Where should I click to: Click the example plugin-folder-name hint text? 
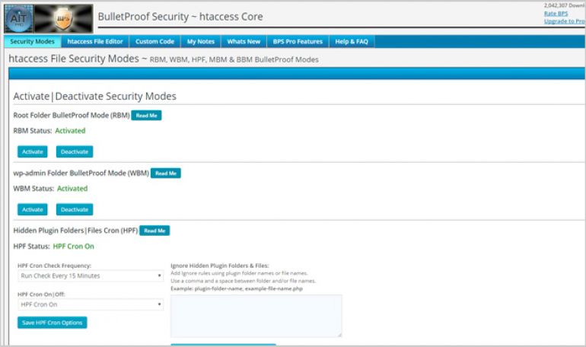(237, 288)
